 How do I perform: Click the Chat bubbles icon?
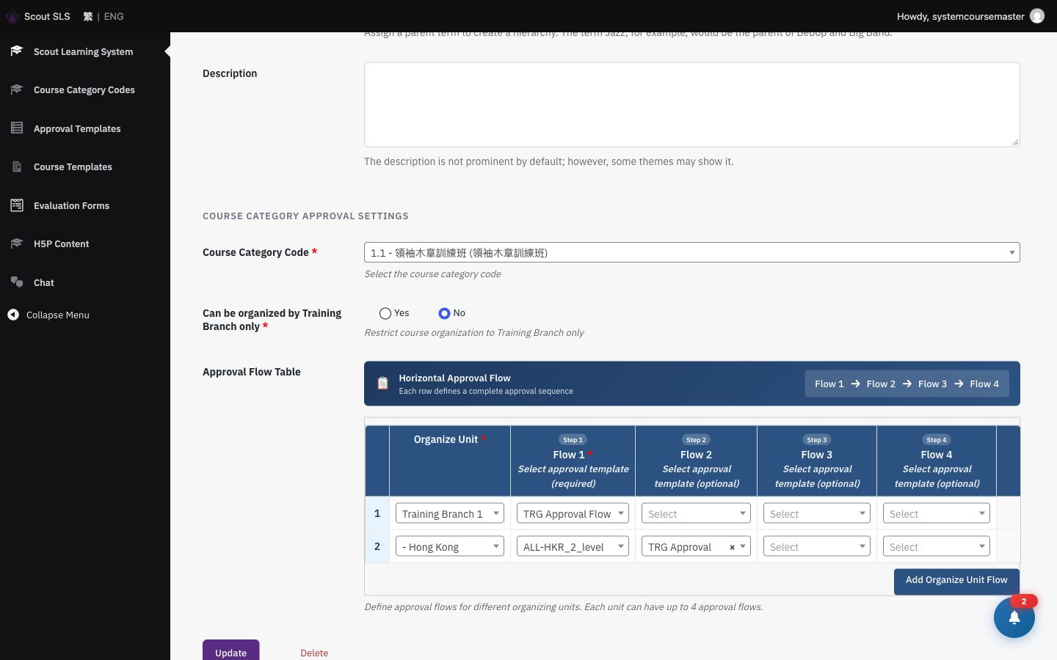[x=17, y=282]
